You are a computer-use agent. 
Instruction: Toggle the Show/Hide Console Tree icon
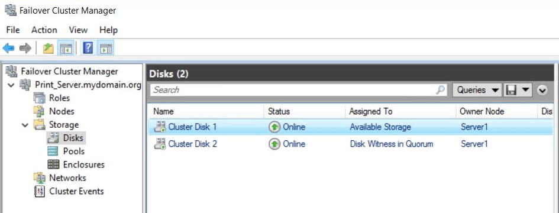click(66, 48)
